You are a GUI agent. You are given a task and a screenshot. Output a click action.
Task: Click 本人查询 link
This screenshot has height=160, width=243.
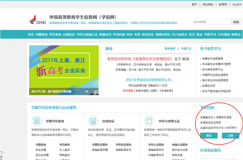pyautogui.click(x=65, y=150)
